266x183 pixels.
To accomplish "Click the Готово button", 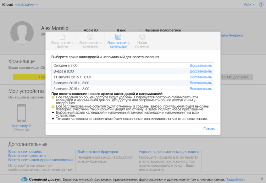I will pos(209,128).
